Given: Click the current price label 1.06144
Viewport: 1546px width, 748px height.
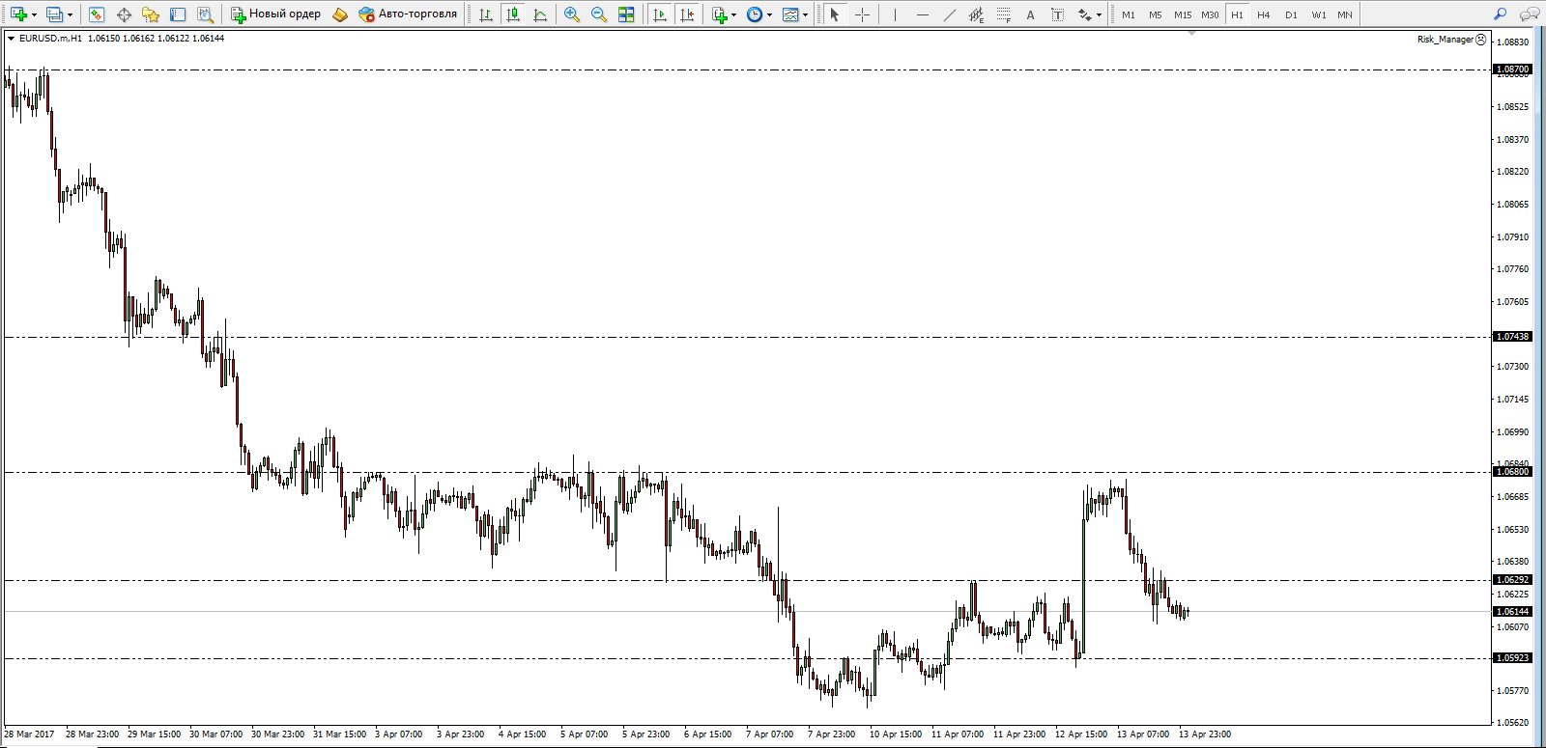Looking at the screenshot, I should pos(1513,612).
